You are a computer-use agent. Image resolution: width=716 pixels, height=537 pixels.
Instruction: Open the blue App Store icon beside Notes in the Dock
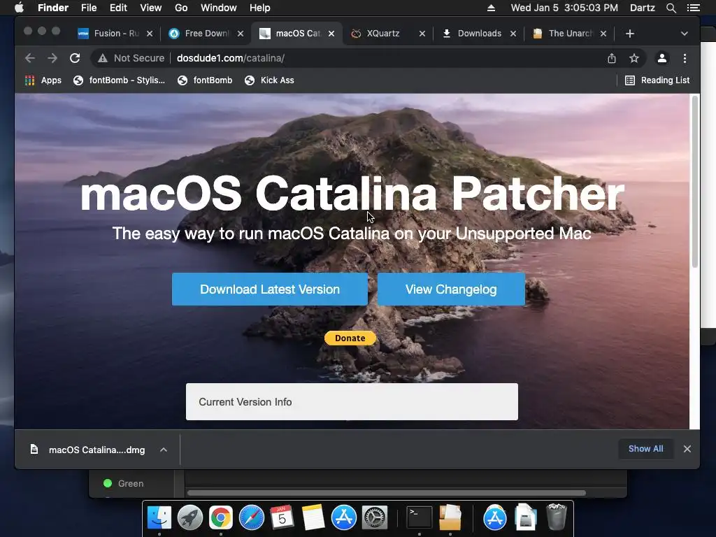[x=344, y=518]
